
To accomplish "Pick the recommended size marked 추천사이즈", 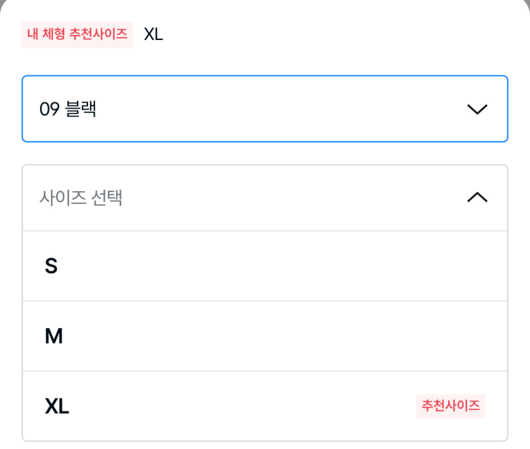I will [265, 407].
